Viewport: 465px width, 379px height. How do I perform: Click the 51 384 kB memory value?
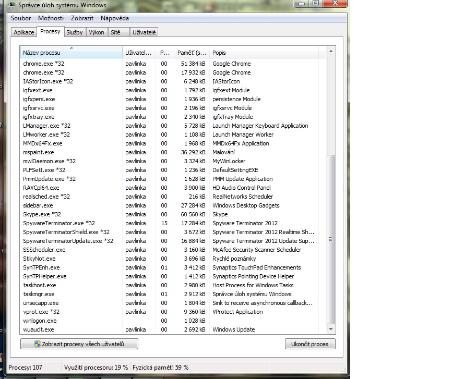click(x=193, y=64)
